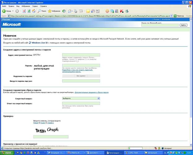Open the Избранное menu in menu bar
This screenshot has height=155, width=193.
click(26, 6)
